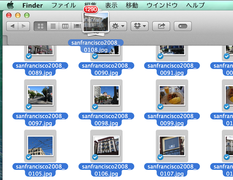Select thumbnail of sanfrancisco2008_0089.jpg
The height and width of the screenshot is (180, 233).
40,50
